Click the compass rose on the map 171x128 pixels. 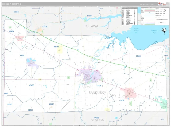tap(164, 30)
